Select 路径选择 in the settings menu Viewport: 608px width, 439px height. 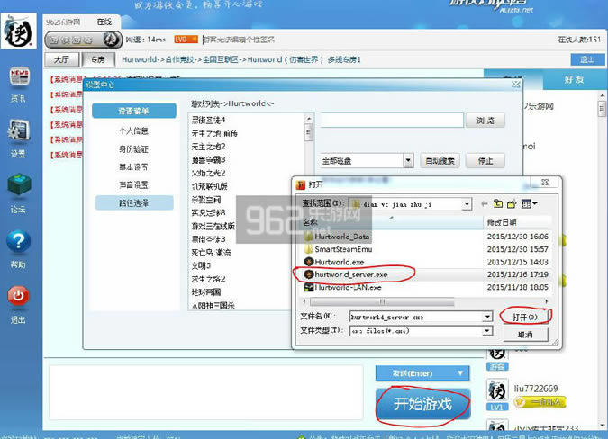(134, 202)
